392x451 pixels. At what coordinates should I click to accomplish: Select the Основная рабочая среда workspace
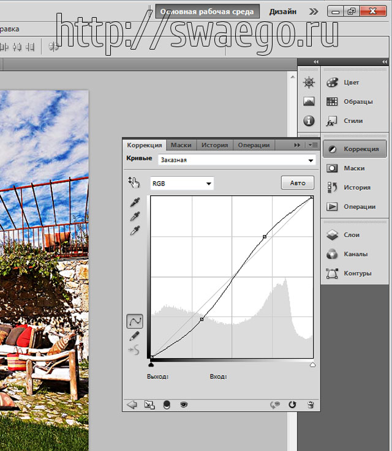[x=207, y=12]
